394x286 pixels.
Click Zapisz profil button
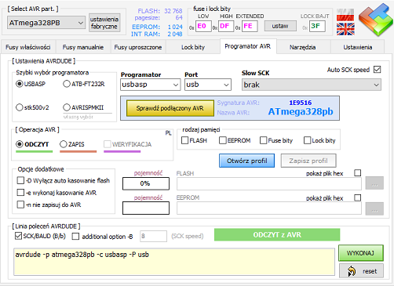308,161
